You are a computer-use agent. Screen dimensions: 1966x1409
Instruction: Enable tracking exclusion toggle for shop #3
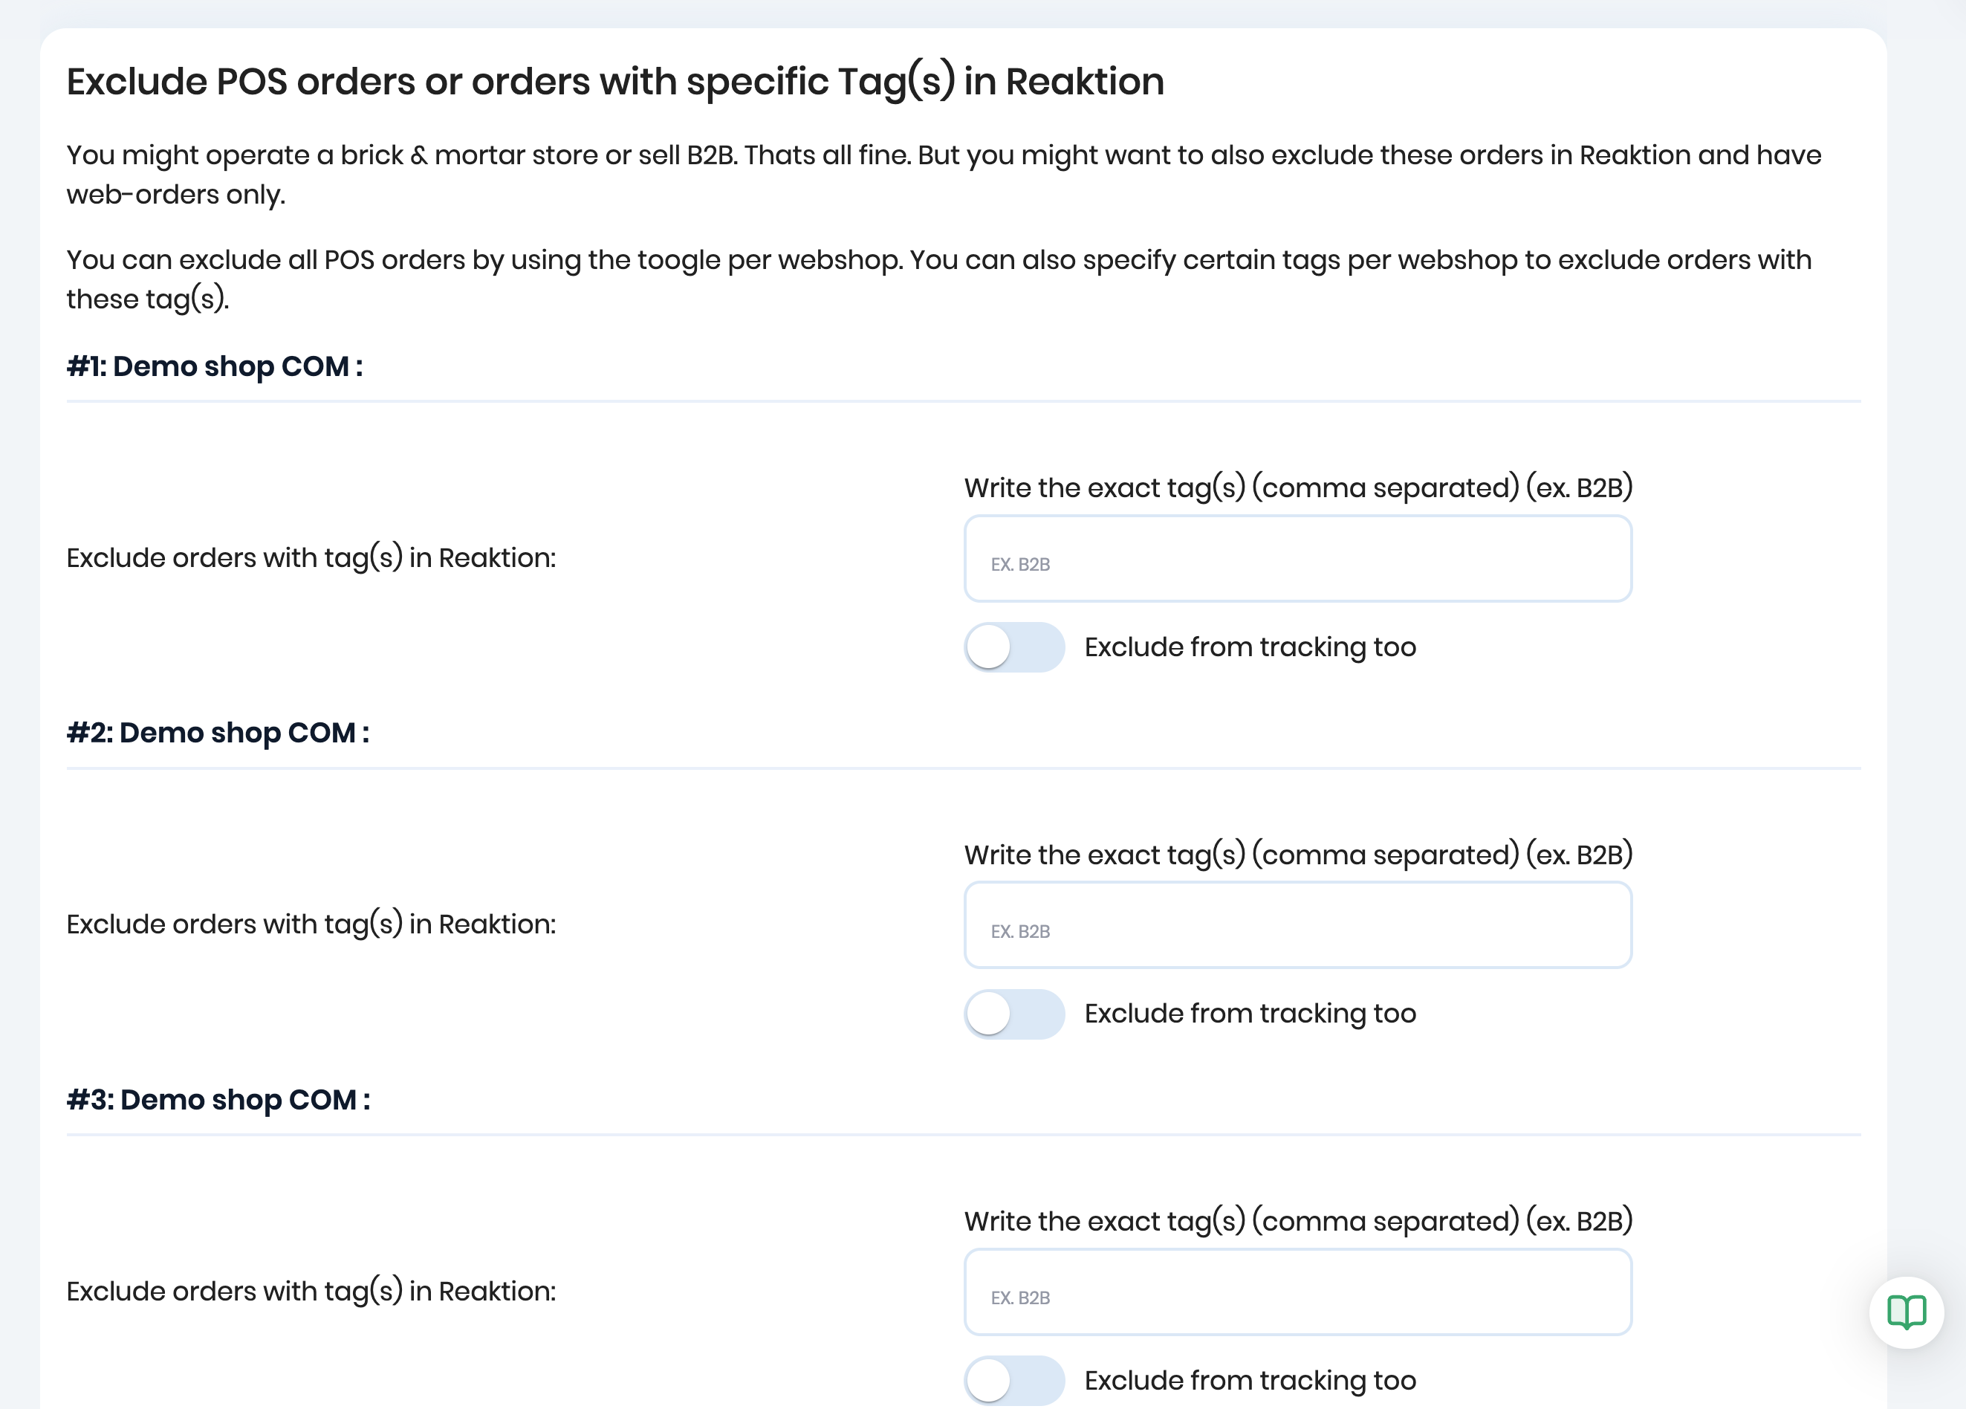[1013, 1379]
